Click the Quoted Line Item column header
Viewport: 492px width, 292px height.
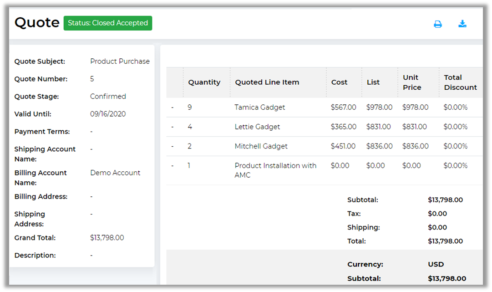[267, 82]
